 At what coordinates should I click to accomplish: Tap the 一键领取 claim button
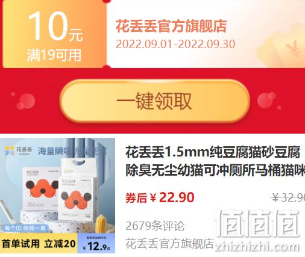155,101
